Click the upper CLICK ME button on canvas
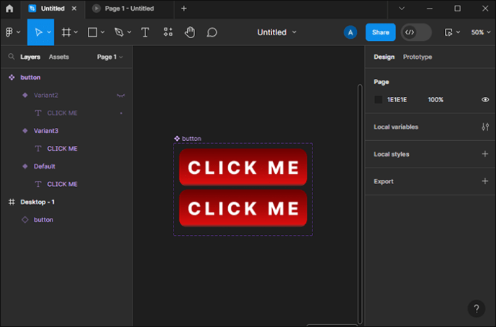Viewport: 496px width, 327px height. [243, 167]
